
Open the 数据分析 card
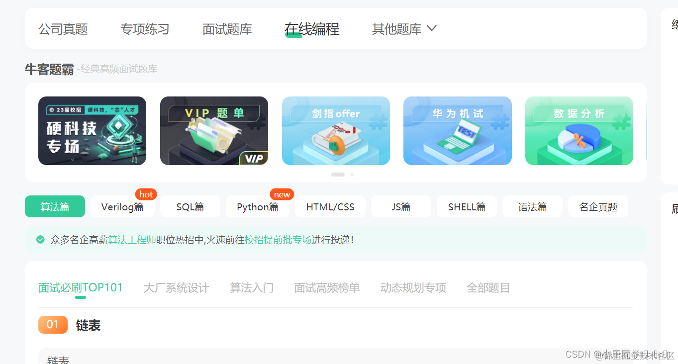coord(579,131)
